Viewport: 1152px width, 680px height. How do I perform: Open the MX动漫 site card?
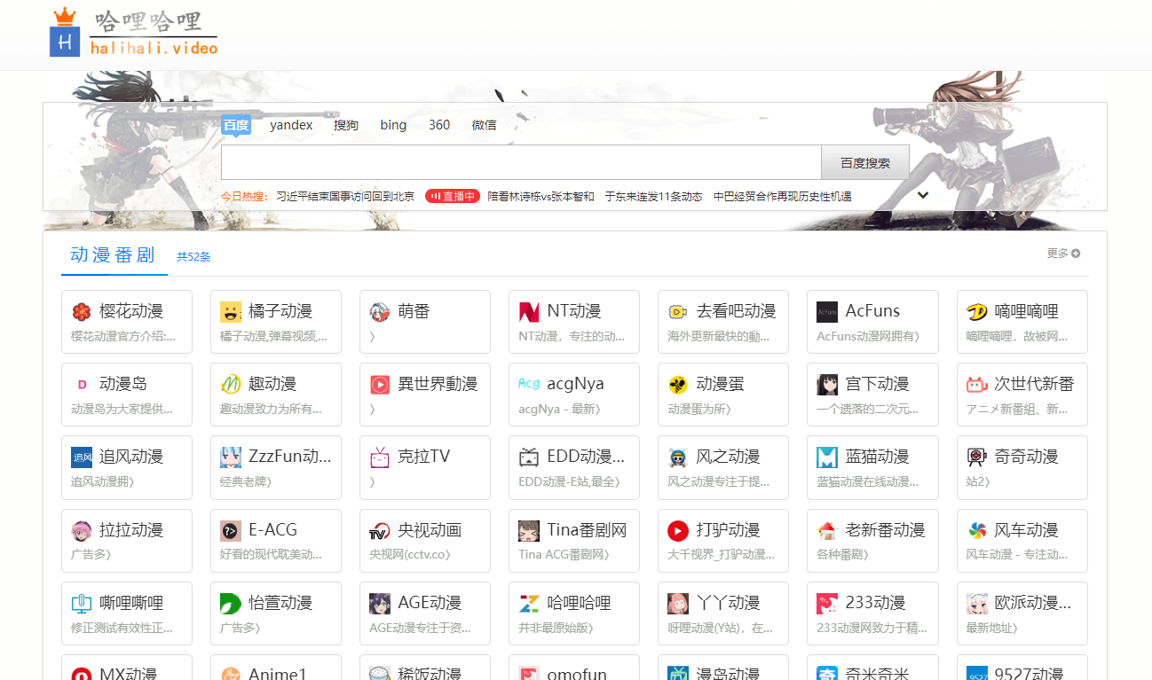click(x=127, y=668)
